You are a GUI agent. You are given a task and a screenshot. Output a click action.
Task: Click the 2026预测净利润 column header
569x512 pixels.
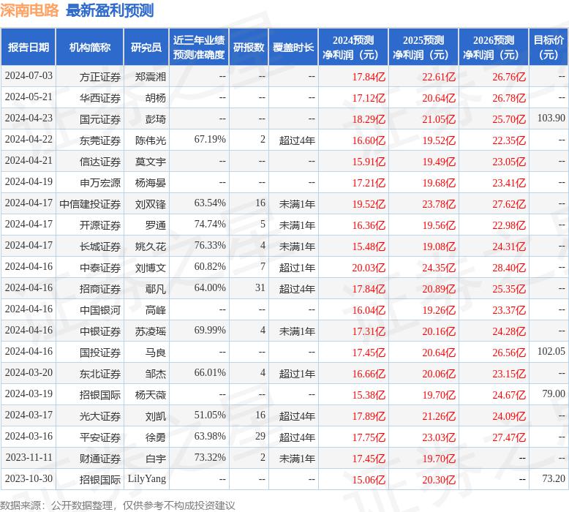[493, 48]
